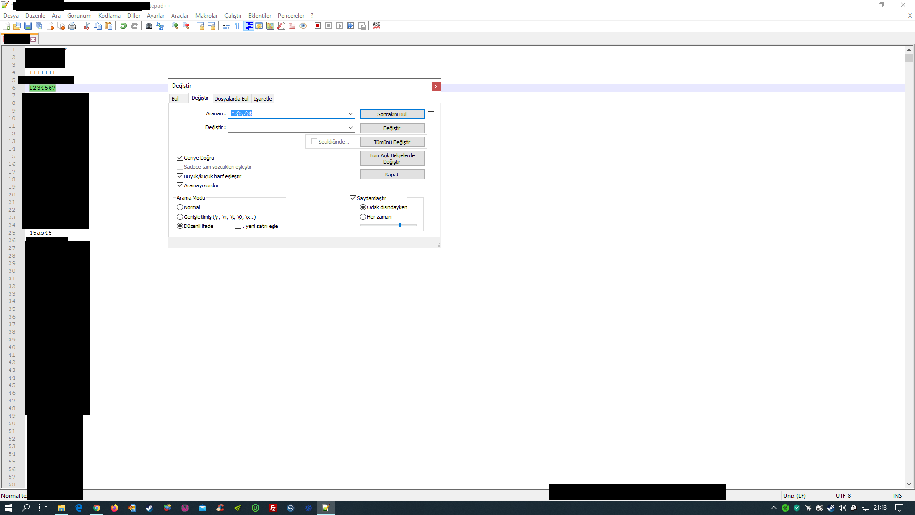Viewport: 915px width, 515px height.
Task: Expand the Aranan search history dropdown
Action: (350, 113)
